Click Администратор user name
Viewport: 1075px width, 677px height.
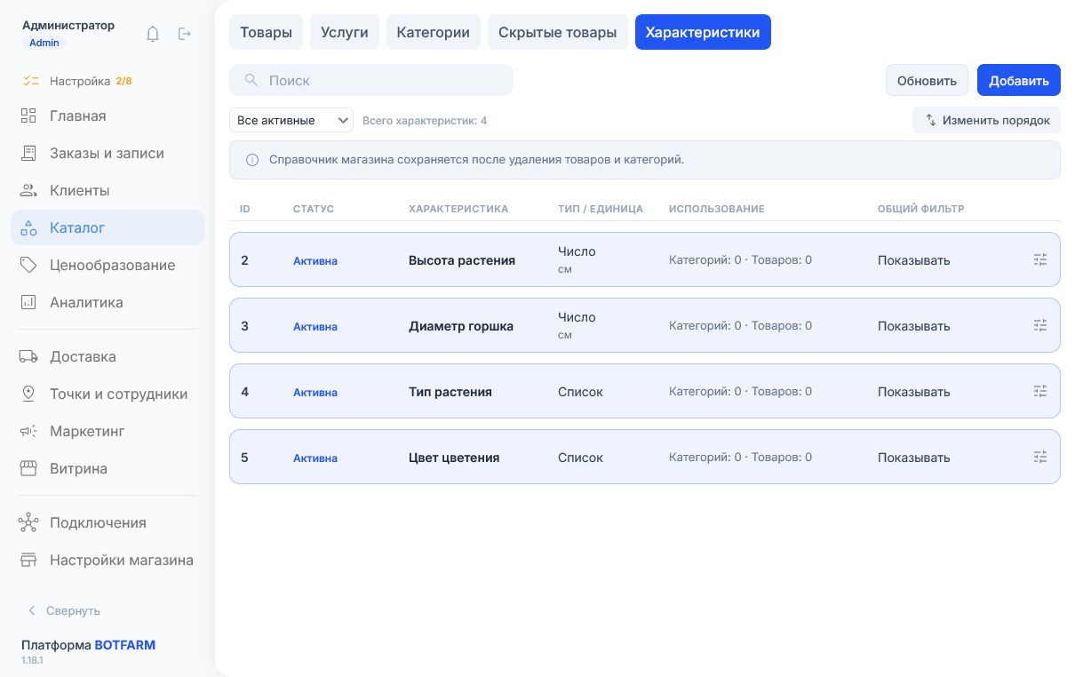(x=68, y=26)
